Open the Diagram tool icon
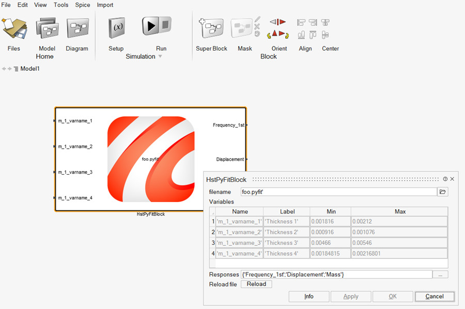 77,29
